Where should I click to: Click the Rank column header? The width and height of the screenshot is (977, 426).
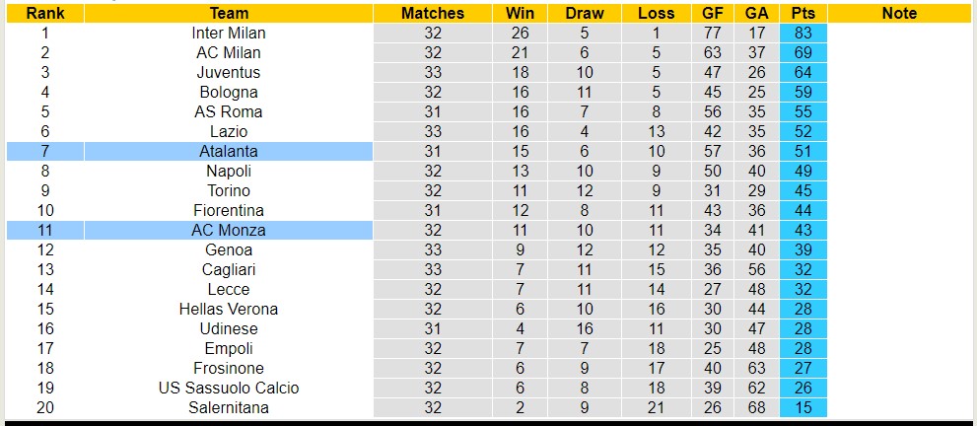pos(44,14)
